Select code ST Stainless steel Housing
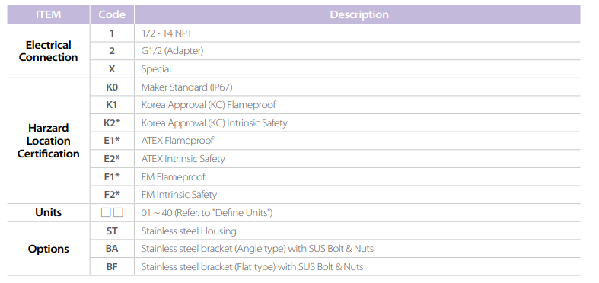 112,231
